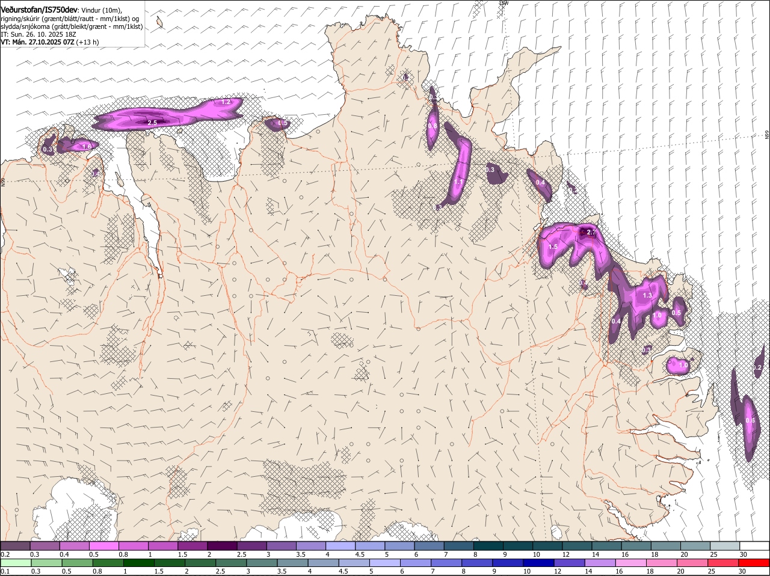The image size is (770, 576).
Task: Click the 0.2 value offshore east
Action: coord(757,367)
